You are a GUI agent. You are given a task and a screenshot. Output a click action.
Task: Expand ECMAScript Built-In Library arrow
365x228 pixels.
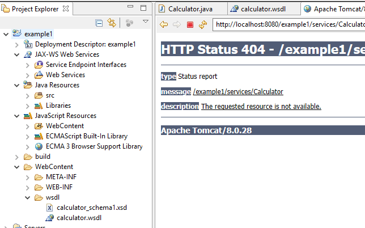click(x=27, y=137)
